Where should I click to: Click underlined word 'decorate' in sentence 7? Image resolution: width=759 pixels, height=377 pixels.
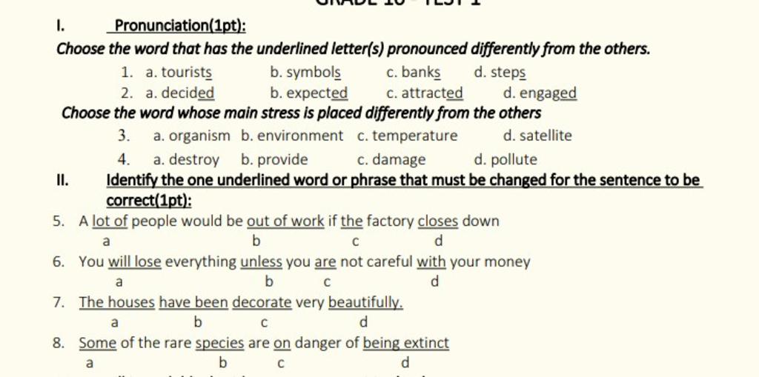tap(262, 302)
